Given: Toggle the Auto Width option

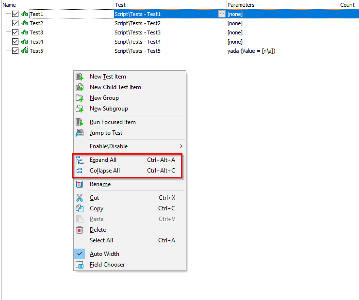Looking at the screenshot, I should [104, 254].
